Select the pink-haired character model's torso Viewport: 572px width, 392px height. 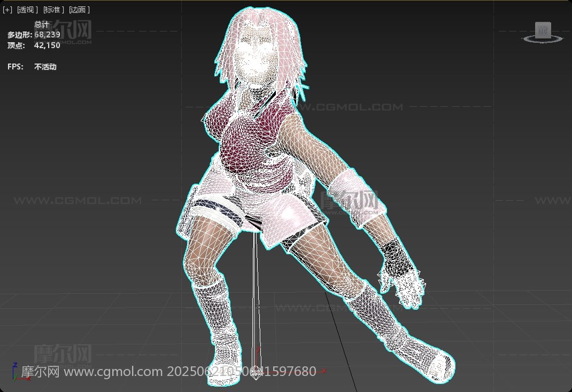coord(252,146)
